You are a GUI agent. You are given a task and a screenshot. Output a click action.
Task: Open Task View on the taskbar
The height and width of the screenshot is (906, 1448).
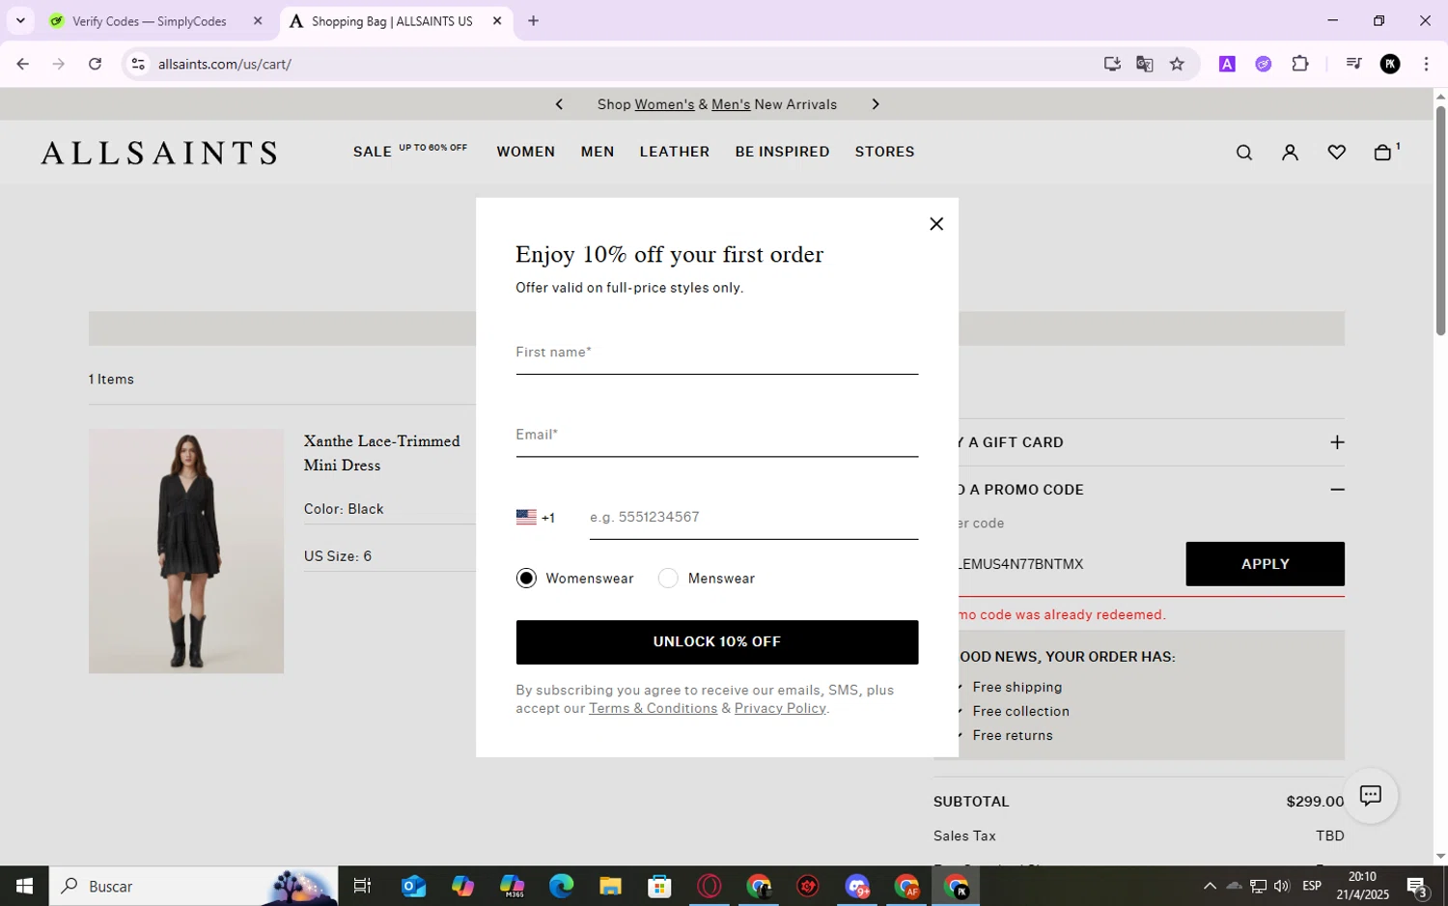click(363, 886)
